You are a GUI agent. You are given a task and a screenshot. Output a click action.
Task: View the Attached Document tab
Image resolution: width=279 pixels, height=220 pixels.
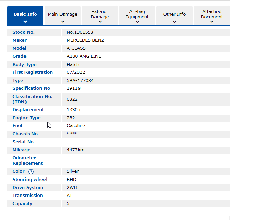(x=212, y=14)
